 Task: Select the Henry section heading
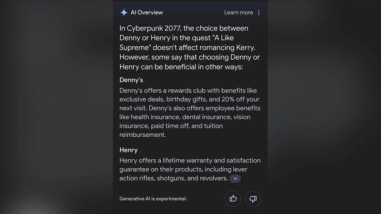(x=128, y=150)
